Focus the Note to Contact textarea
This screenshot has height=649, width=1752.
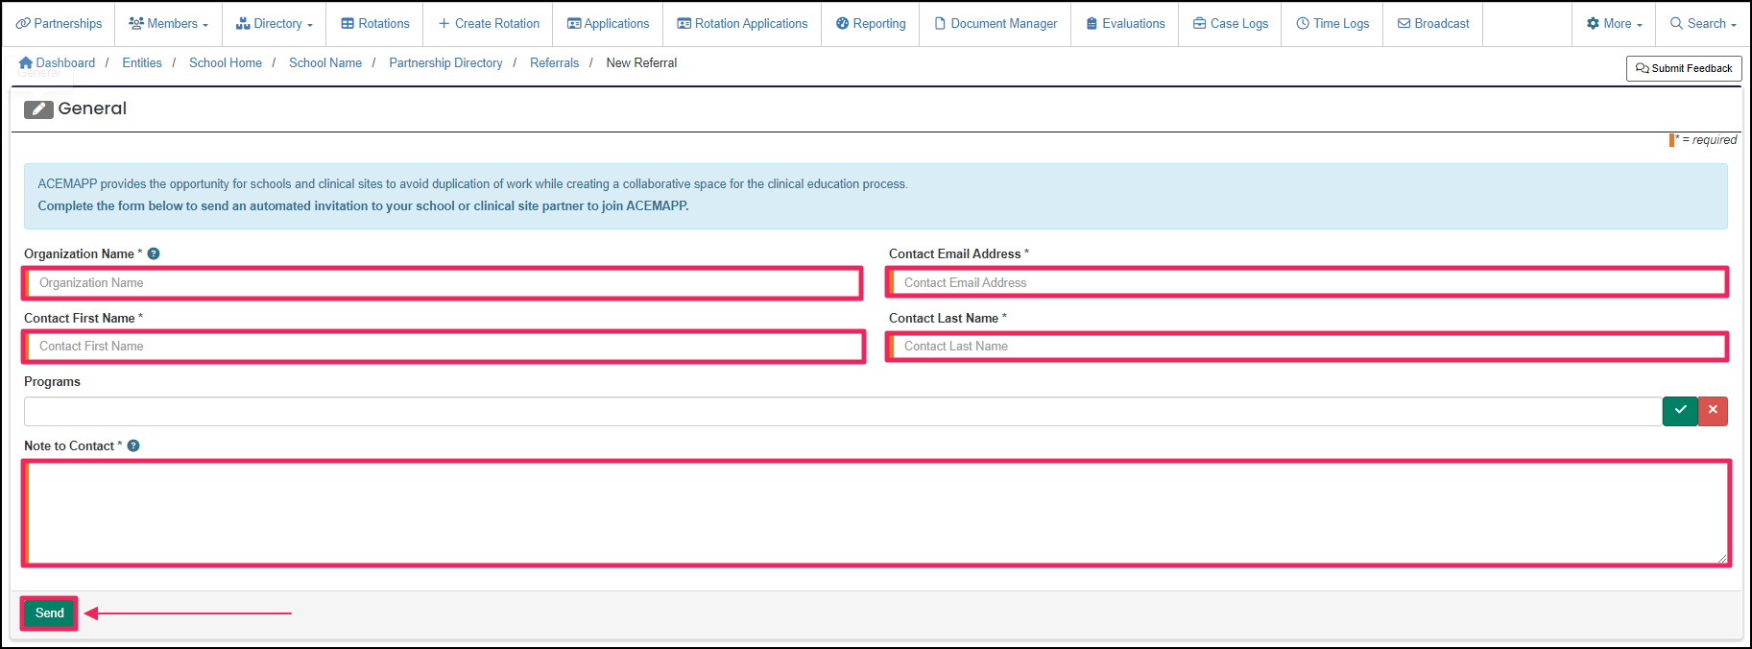coord(876,513)
